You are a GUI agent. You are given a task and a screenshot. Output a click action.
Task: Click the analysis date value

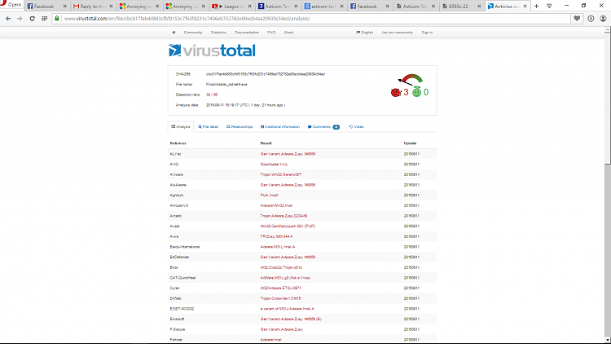point(245,105)
